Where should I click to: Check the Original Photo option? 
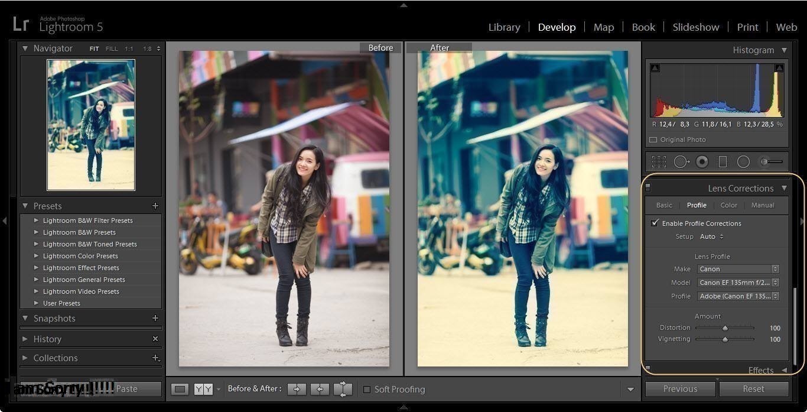tap(653, 140)
